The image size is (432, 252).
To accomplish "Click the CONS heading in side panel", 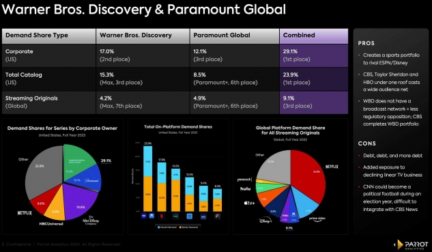I will pos(366,143).
